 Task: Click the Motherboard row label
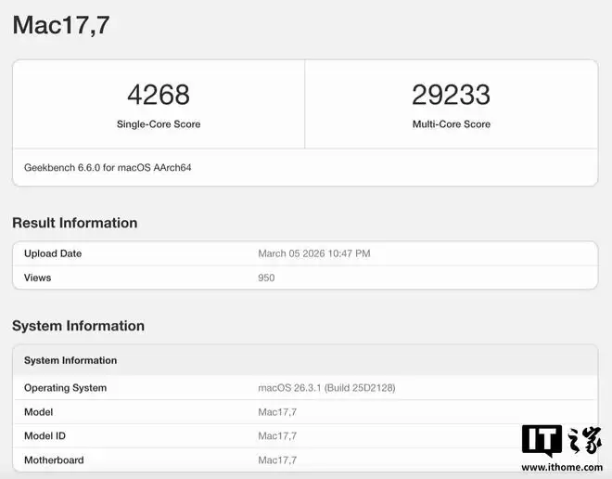pos(54,460)
